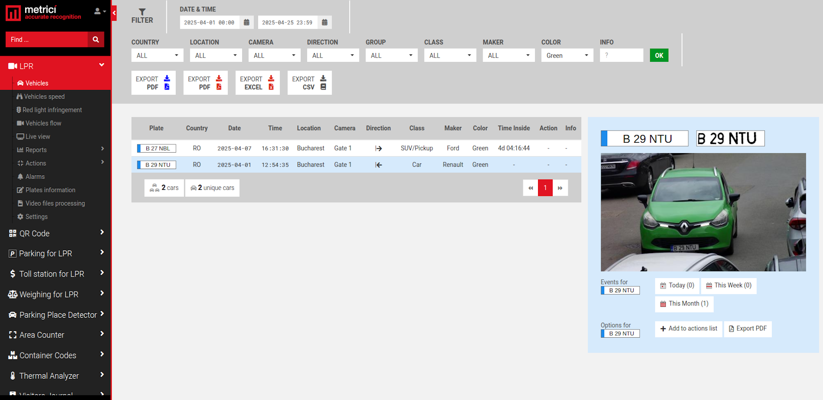Go to last page of results

pyautogui.click(x=560, y=188)
